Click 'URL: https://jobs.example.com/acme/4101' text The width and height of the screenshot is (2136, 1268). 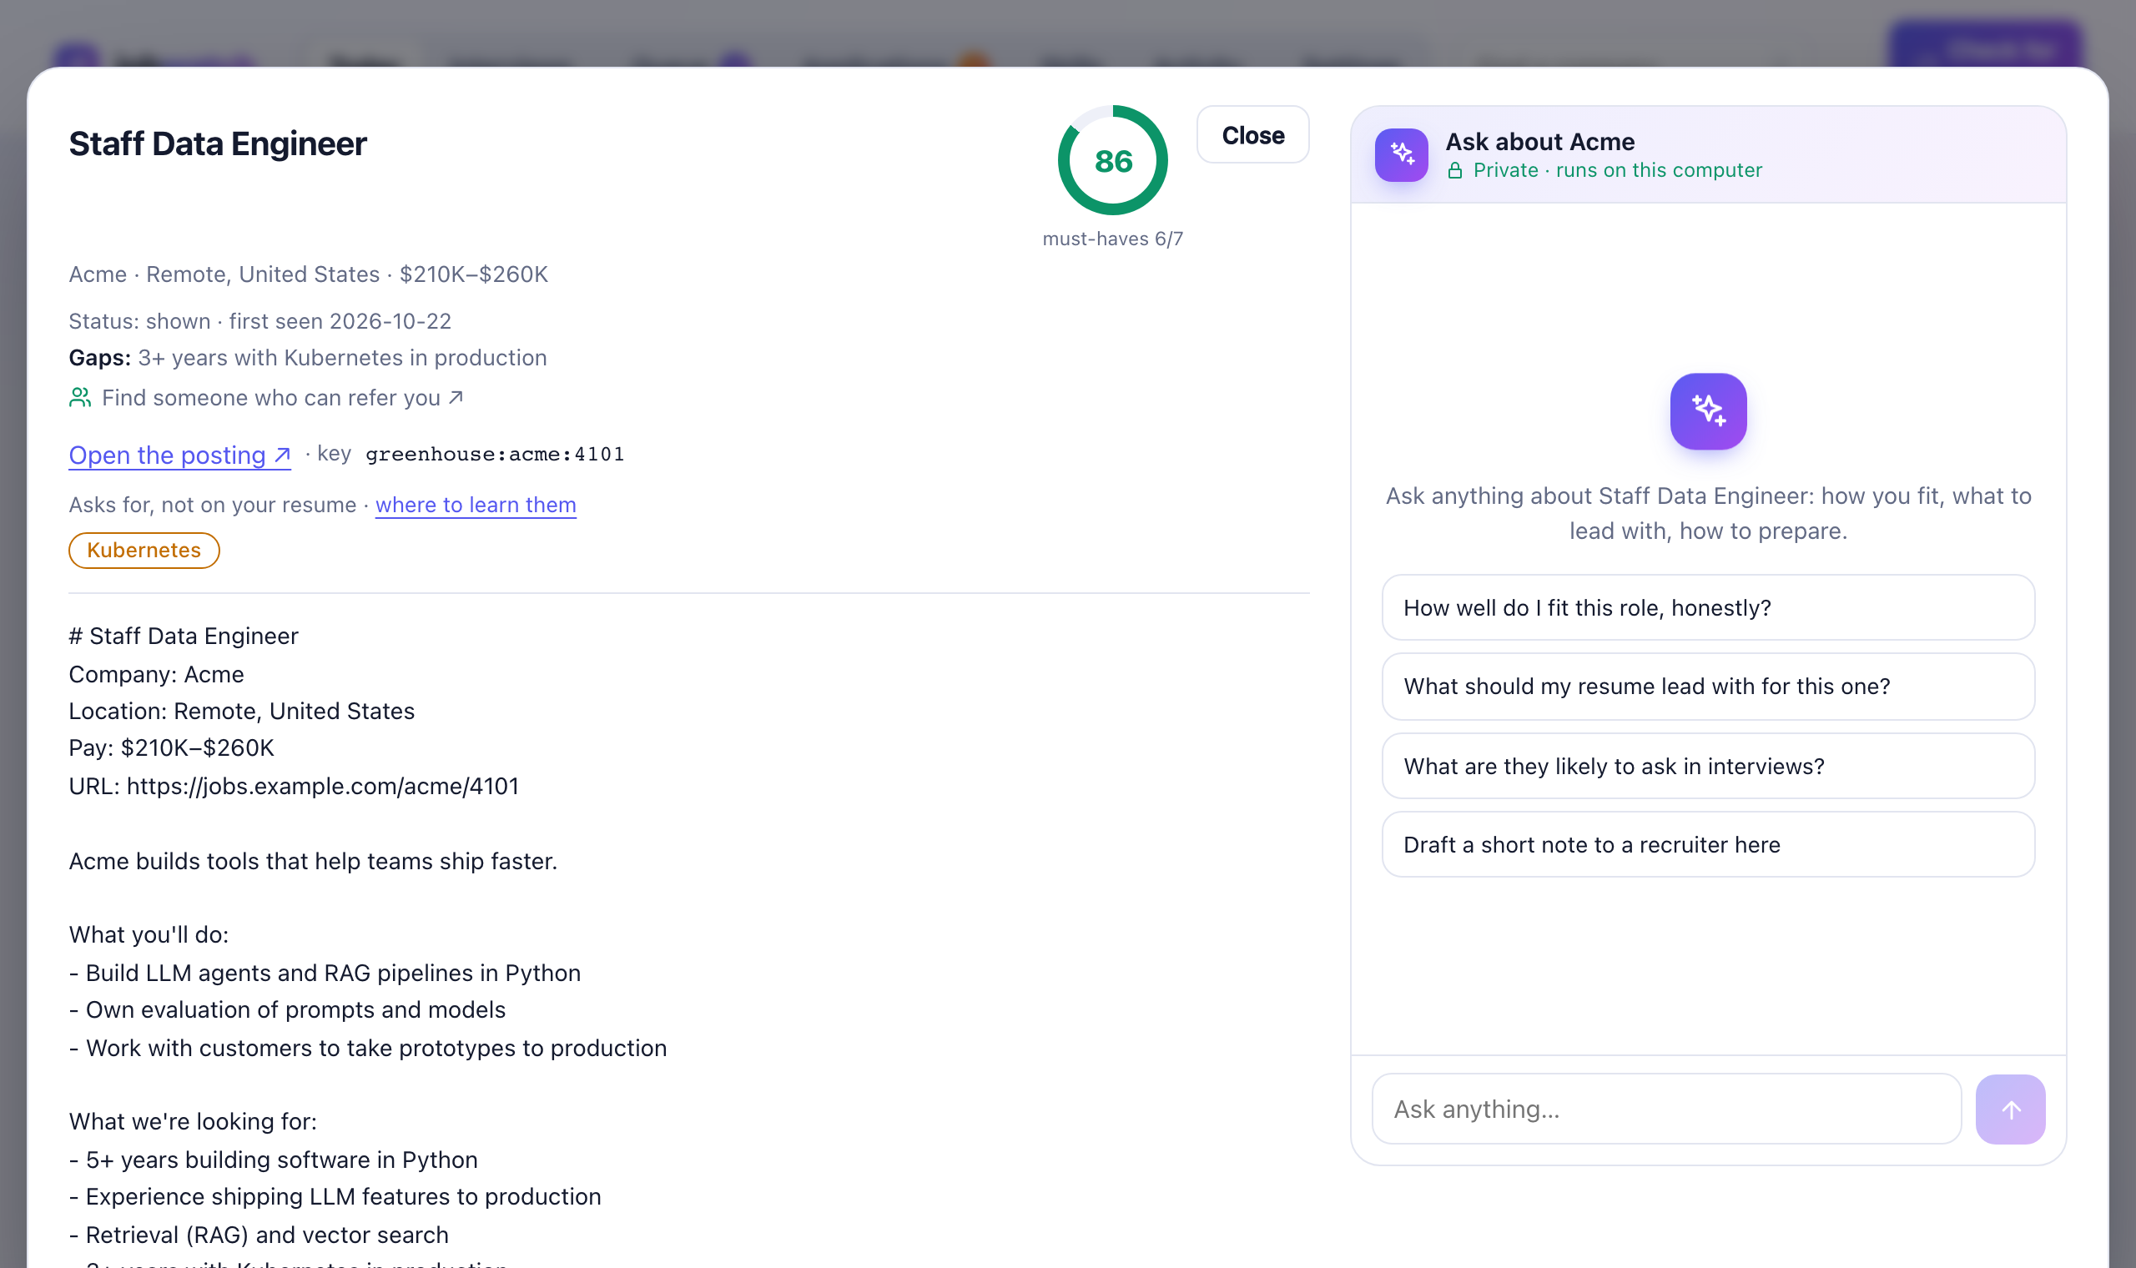[x=294, y=786]
